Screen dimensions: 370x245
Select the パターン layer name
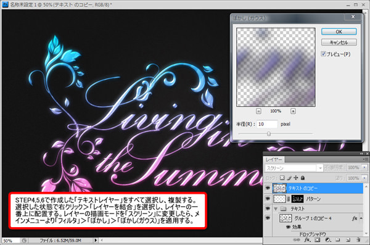pos(313,199)
